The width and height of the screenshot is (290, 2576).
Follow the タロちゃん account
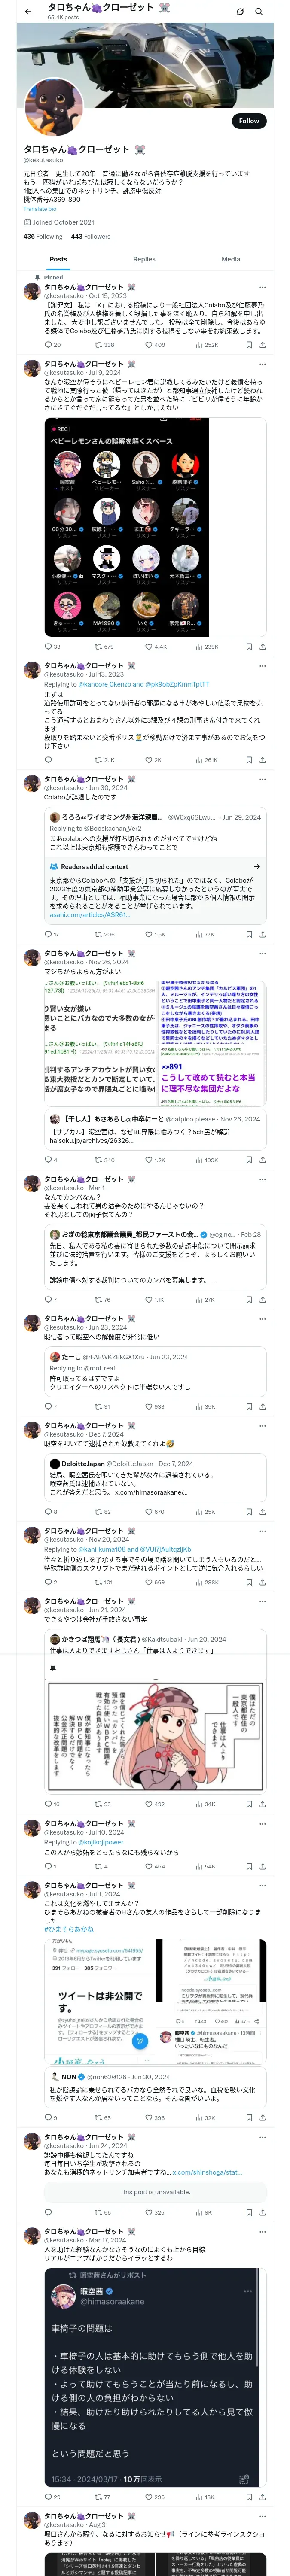tap(248, 121)
